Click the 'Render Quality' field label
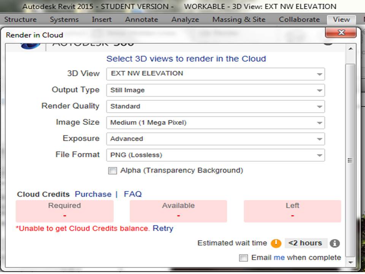The width and height of the screenshot is (365, 274). pyautogui.click(x=70, y=106)
